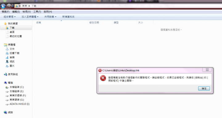The width and height of the screenshot is (222, 118).
Task: Open the 工具(T) menu
Action: pos(37,12)
